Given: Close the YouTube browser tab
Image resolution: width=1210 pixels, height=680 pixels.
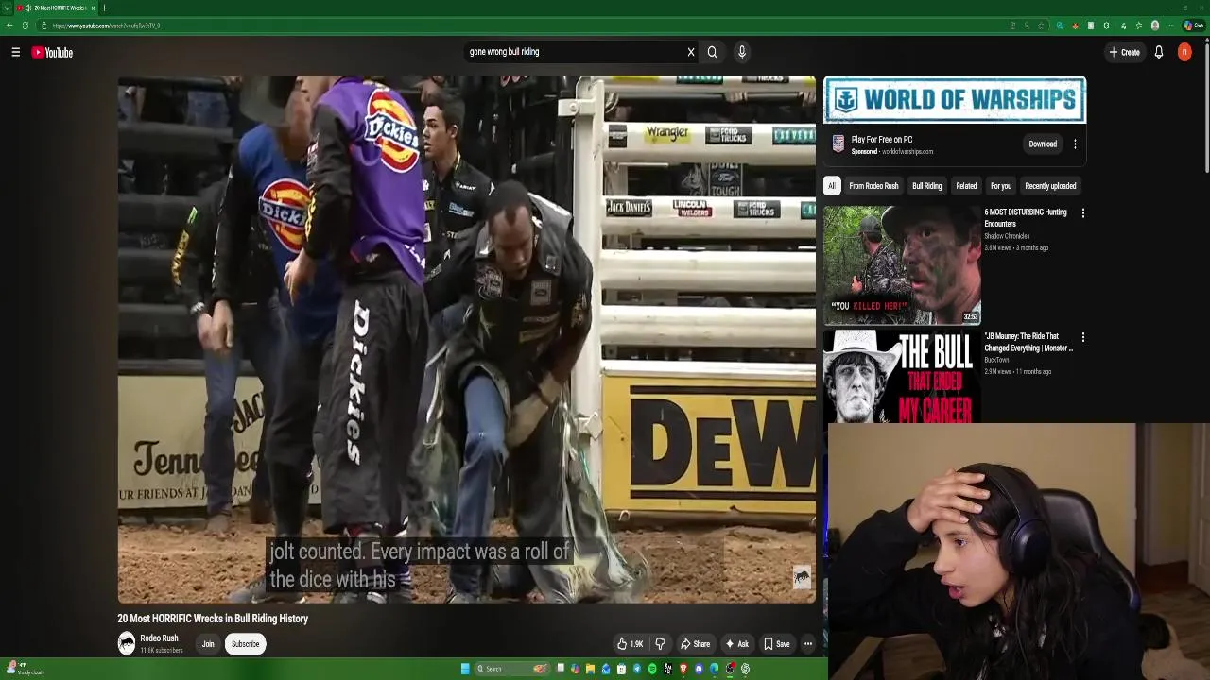Looking at the screenshot, I should point(93,8).
